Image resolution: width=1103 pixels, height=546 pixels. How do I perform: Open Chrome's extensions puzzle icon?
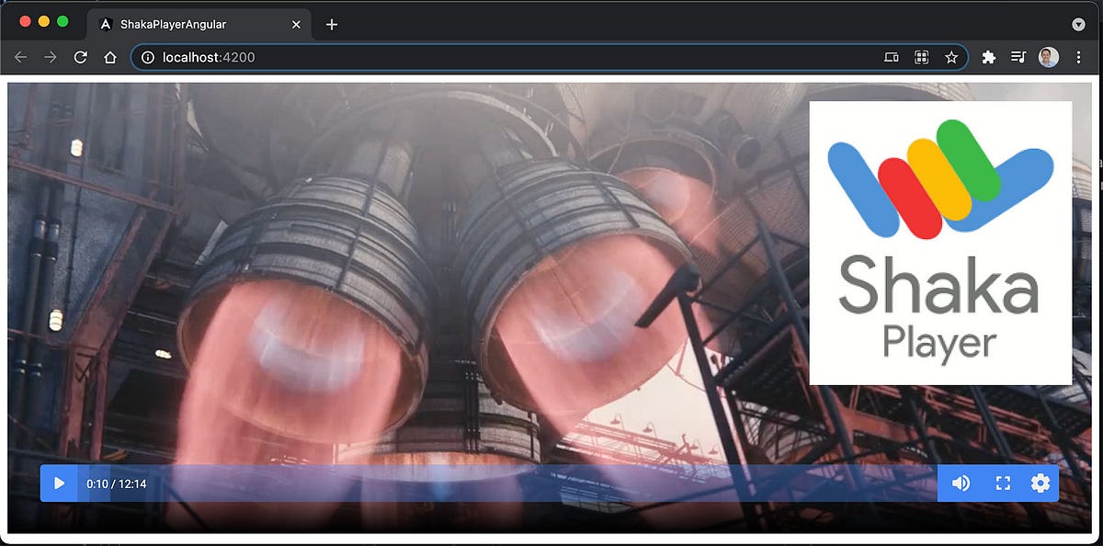pos(988,56)
